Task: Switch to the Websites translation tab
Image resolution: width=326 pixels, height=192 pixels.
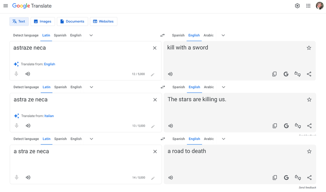Action: click(103, 21)
